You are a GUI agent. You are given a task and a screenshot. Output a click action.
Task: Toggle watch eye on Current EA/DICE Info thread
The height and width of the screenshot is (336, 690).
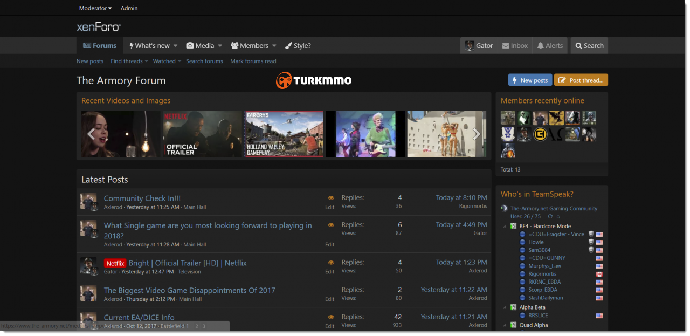point(331,317)
